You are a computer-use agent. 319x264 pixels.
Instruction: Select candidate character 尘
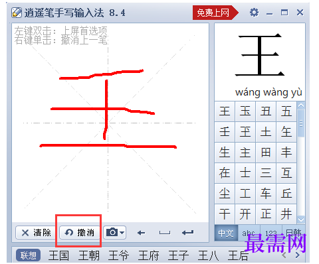coord(225,194)
